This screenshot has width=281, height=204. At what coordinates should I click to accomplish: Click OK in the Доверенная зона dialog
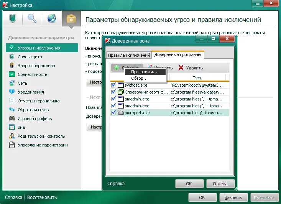point(189,184)
